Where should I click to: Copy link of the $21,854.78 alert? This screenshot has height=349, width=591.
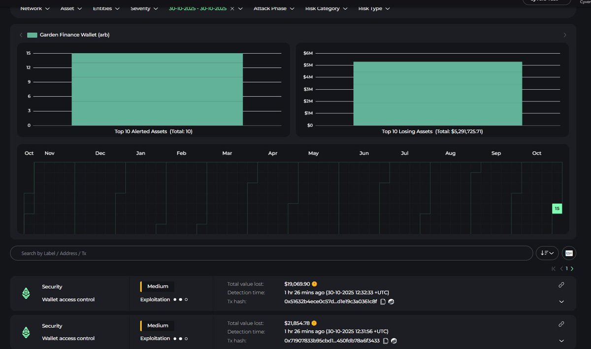pyautogui.click(x=561, y=324)
